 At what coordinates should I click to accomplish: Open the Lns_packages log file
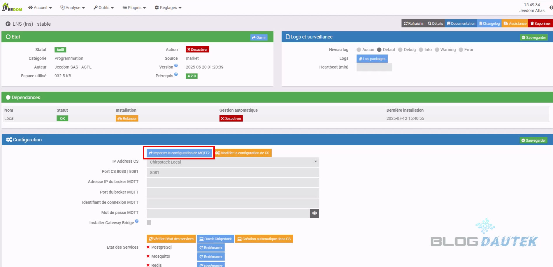[372, 59]
